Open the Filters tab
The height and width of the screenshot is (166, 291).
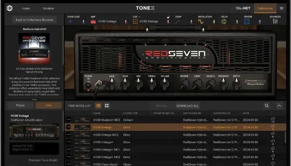20,105
